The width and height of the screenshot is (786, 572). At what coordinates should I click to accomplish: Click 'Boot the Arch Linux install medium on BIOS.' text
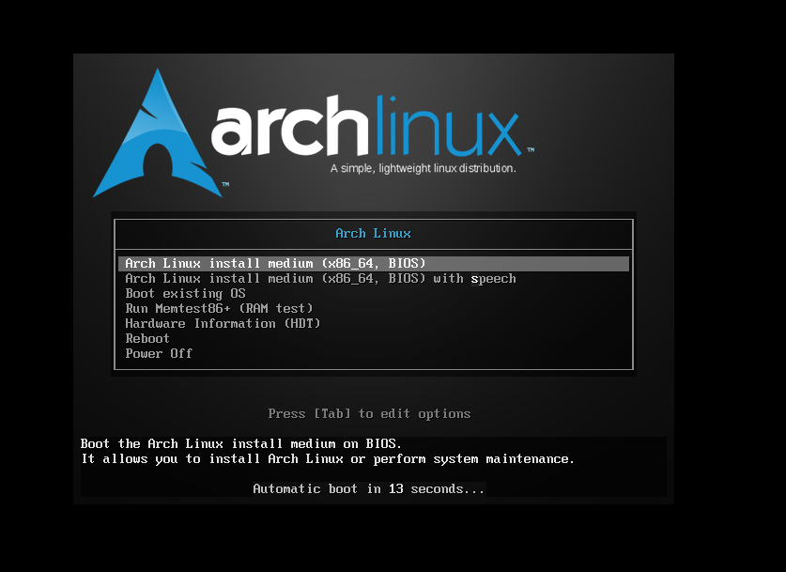(241, 443)
